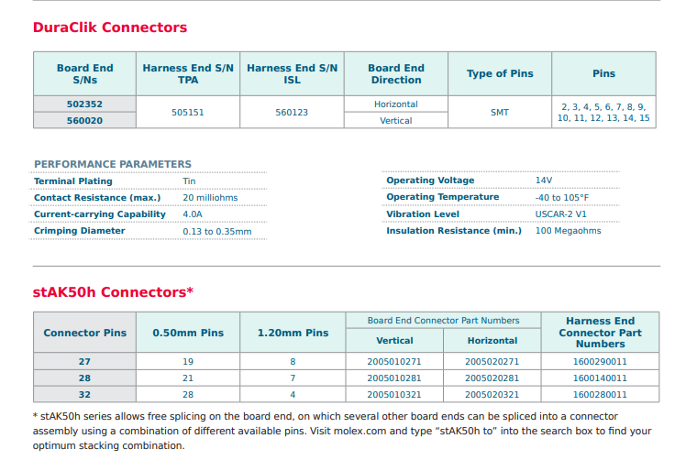Click the molex.com text in the footnote
The image size is (697, 471).
click(360, 431)
